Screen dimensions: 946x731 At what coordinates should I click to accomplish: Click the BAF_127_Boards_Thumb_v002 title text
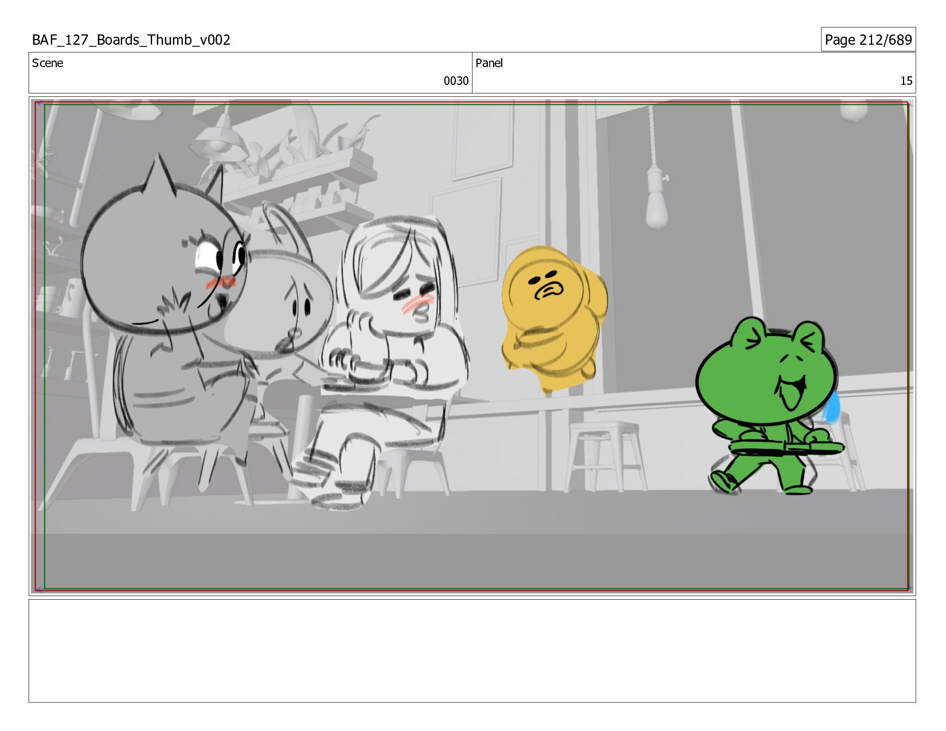[131, 40]
